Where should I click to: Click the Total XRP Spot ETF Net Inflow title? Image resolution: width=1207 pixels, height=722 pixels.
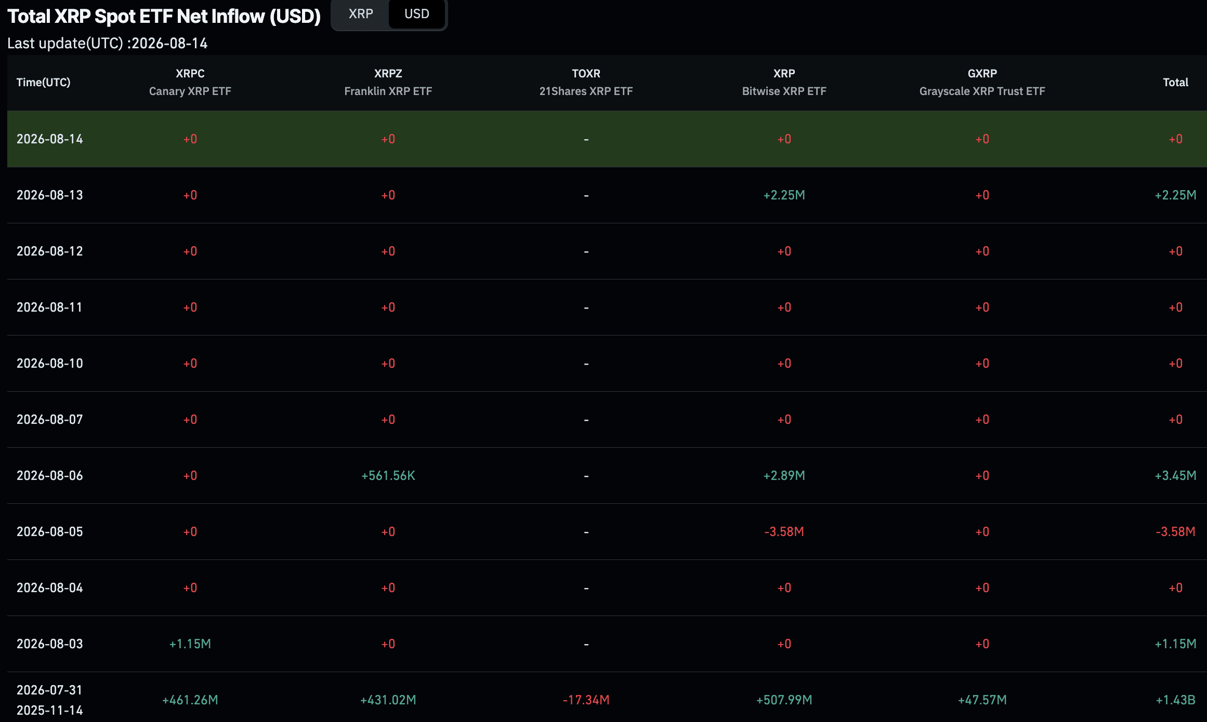click(x=164, y=16)
